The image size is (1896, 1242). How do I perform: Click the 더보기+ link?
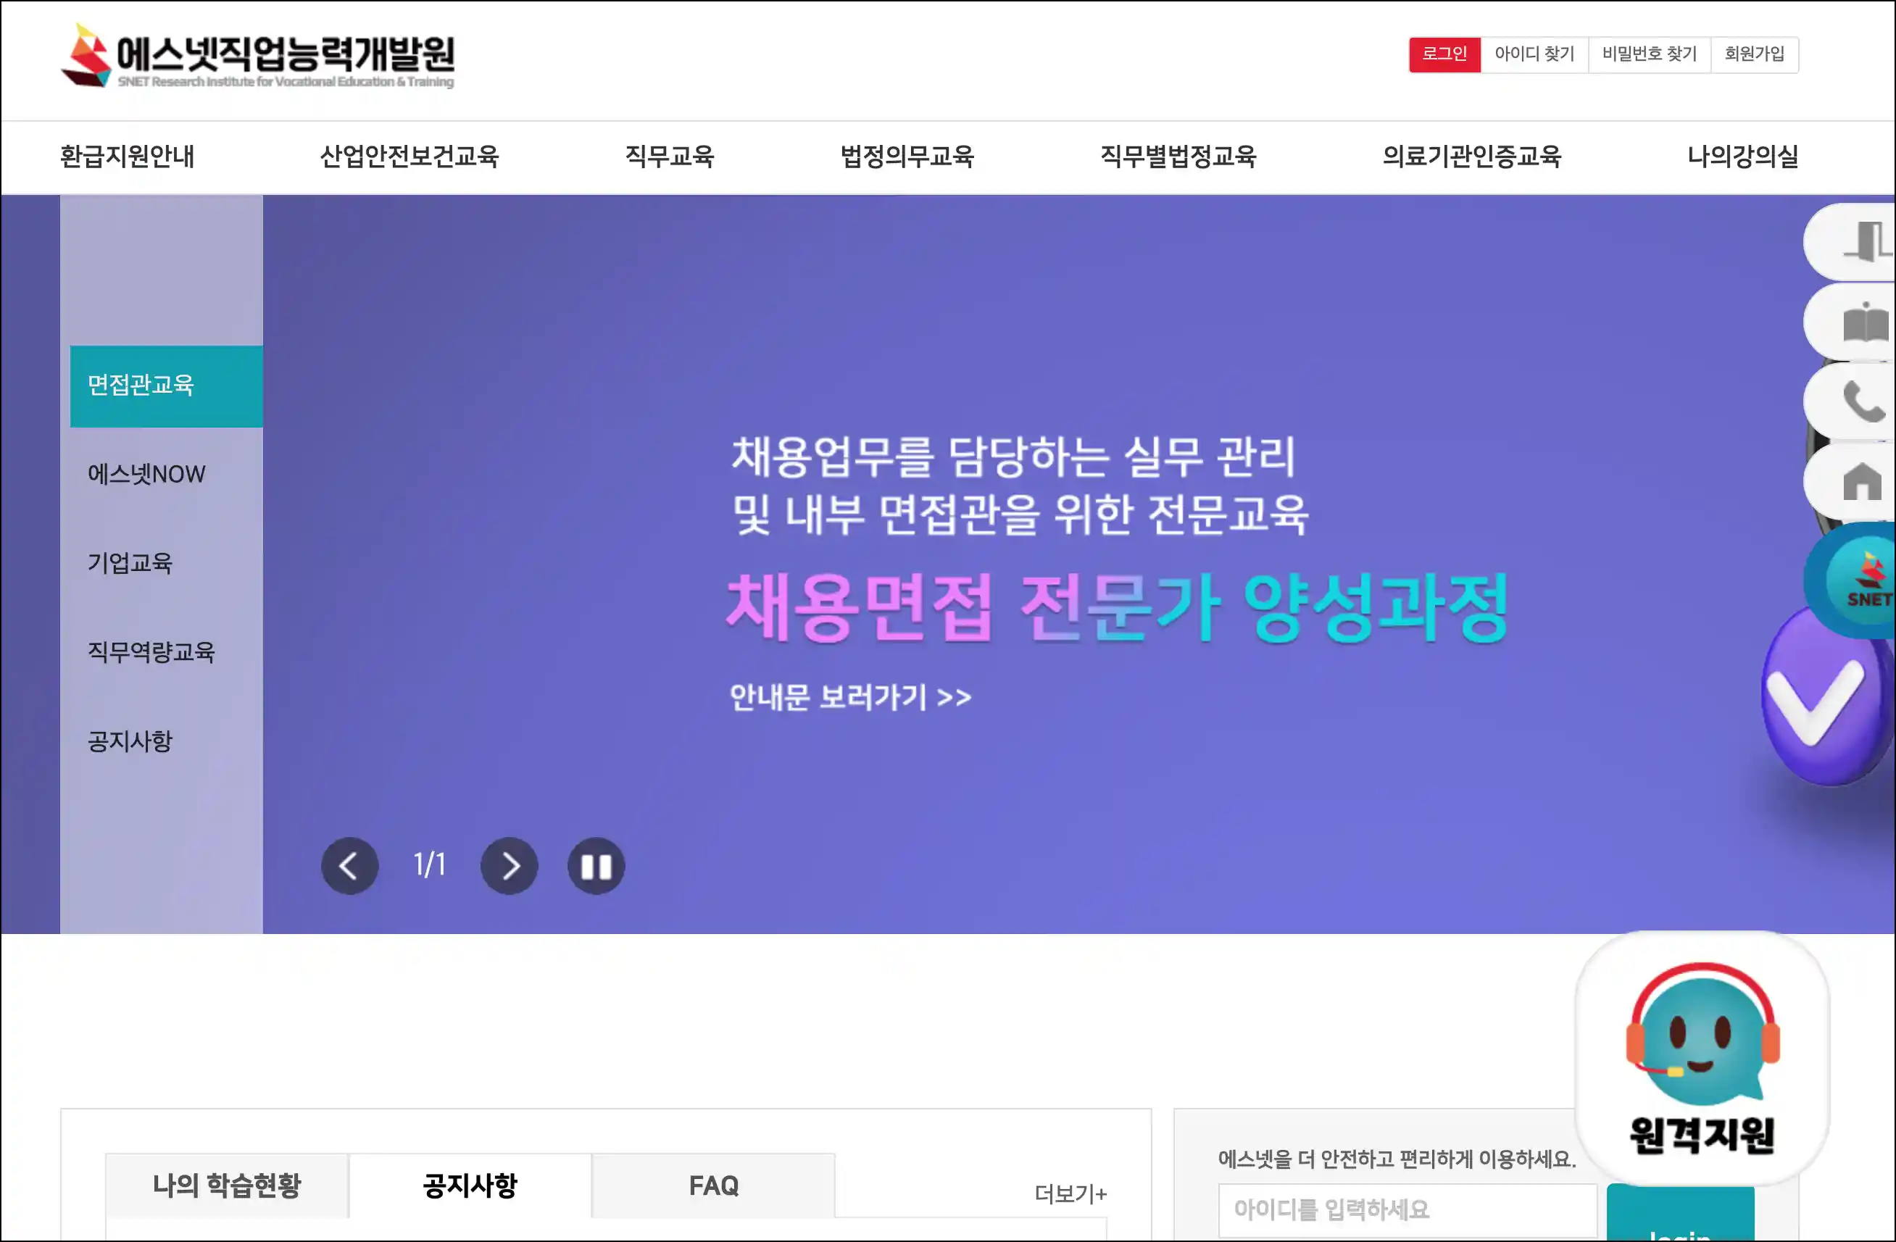[1070, 1193]
